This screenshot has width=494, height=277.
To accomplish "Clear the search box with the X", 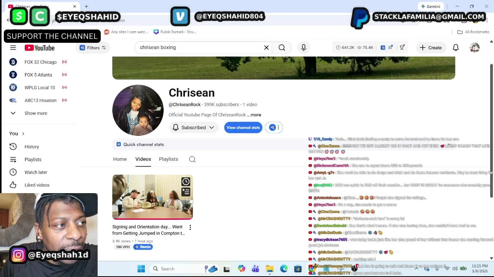I will [x=266, y=47].
